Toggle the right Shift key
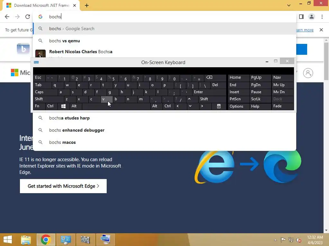Screen dimensions: 329x246 point(212,99)
